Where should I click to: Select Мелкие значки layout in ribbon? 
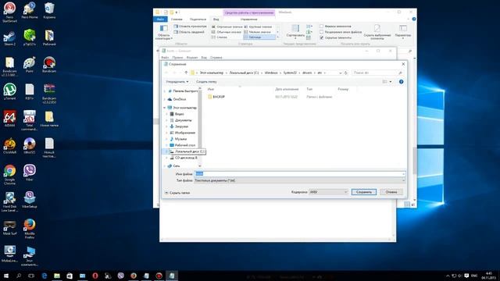258,32
